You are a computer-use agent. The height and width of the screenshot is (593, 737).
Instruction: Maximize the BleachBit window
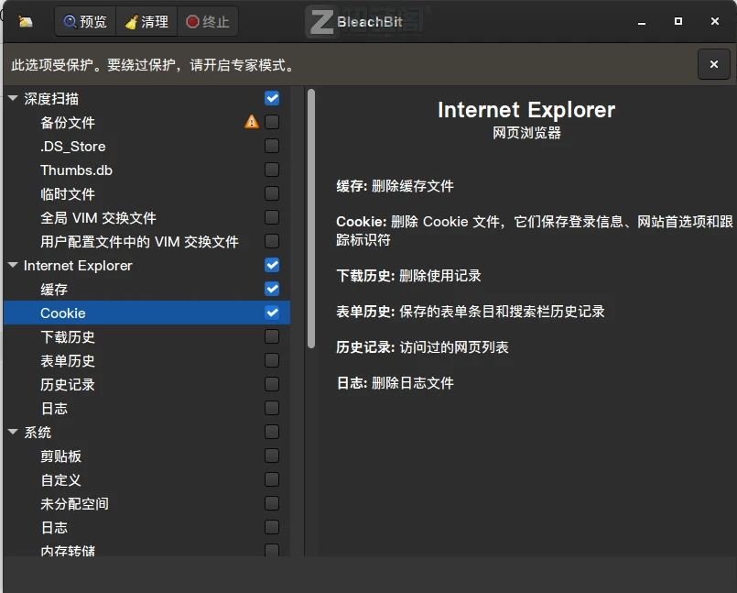point(678,21)
